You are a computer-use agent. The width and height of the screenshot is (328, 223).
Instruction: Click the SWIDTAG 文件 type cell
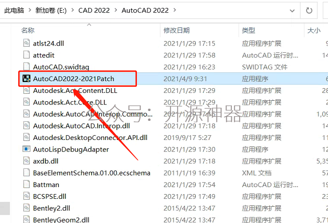264,67
